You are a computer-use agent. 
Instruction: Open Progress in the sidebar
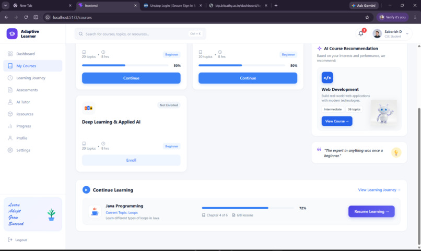pos(32,126)
